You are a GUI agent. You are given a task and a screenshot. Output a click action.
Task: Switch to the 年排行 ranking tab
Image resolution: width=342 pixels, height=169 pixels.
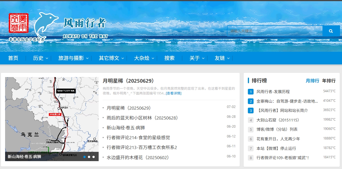(x=329, y=81)
